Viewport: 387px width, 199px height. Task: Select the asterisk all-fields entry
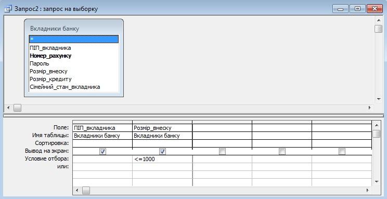(74, 39)
